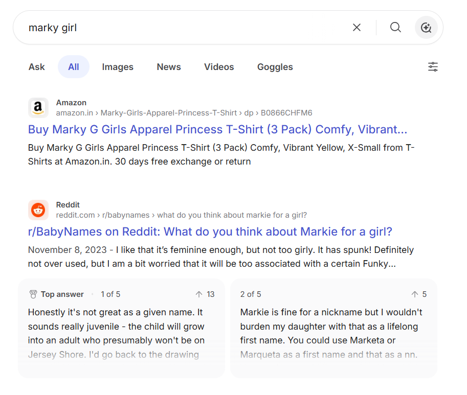The image size is (467, 395).
Task: Click the upvote arrow next to 5
Action: (415, 294)
